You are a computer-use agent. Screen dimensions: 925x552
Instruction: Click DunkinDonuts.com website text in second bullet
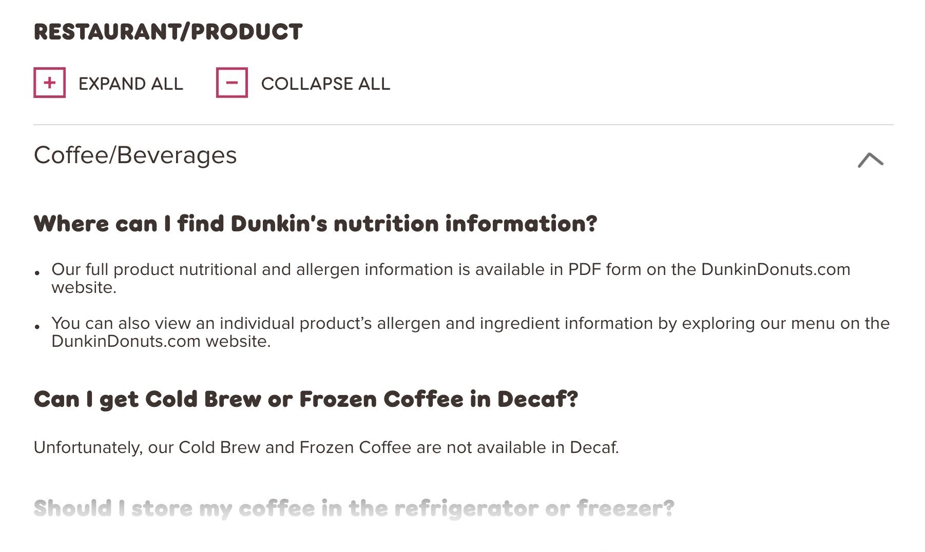tap(161, 341)
